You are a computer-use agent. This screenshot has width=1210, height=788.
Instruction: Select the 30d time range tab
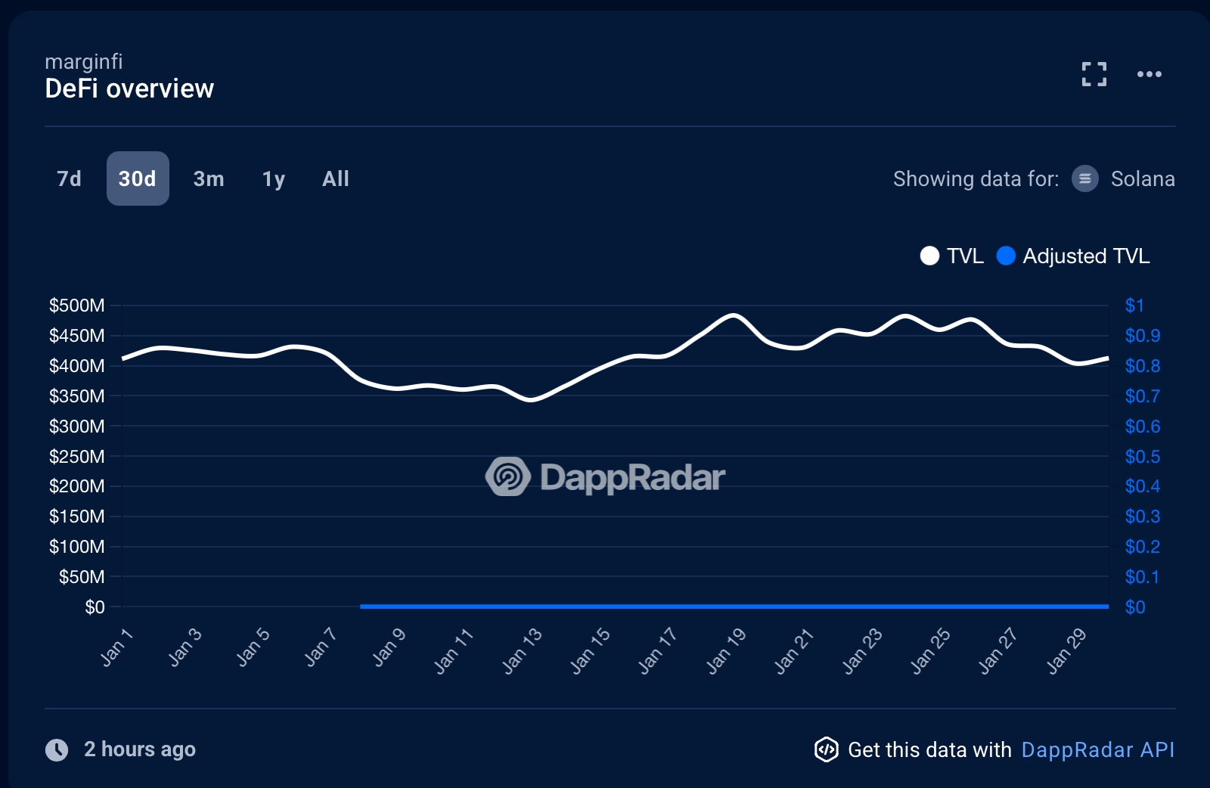click(x=138, y=178)
